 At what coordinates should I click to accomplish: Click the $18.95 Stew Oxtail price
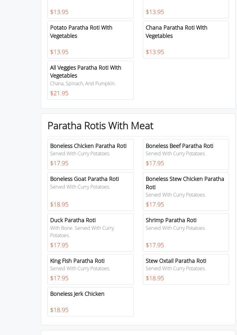click(155, 278)
